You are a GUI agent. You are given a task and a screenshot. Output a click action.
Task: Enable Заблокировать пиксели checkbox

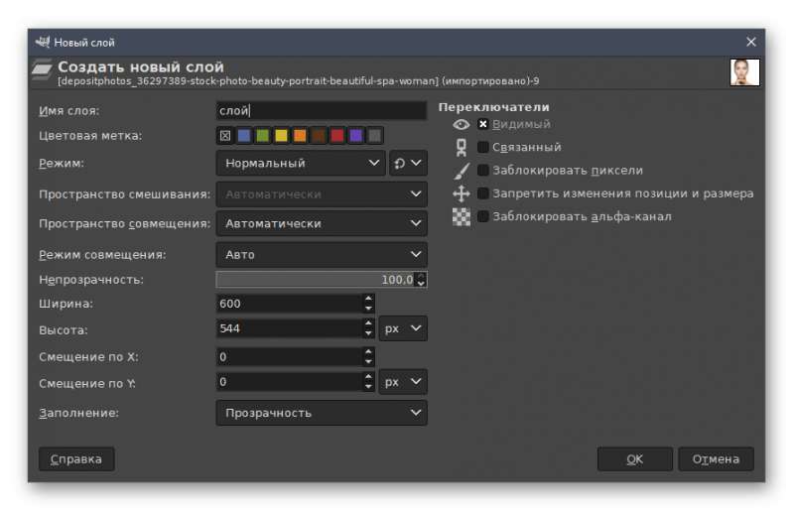(483, 170)
